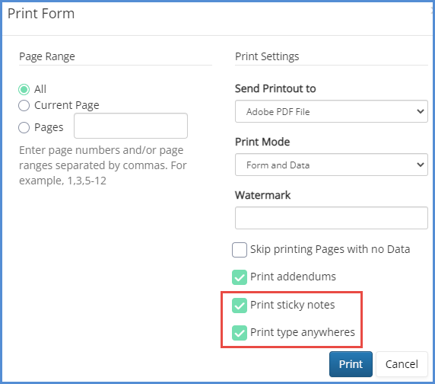Uncheck the Print sticky notes checkbox
This screenshot has height=384, width=435.
point(240,306)
